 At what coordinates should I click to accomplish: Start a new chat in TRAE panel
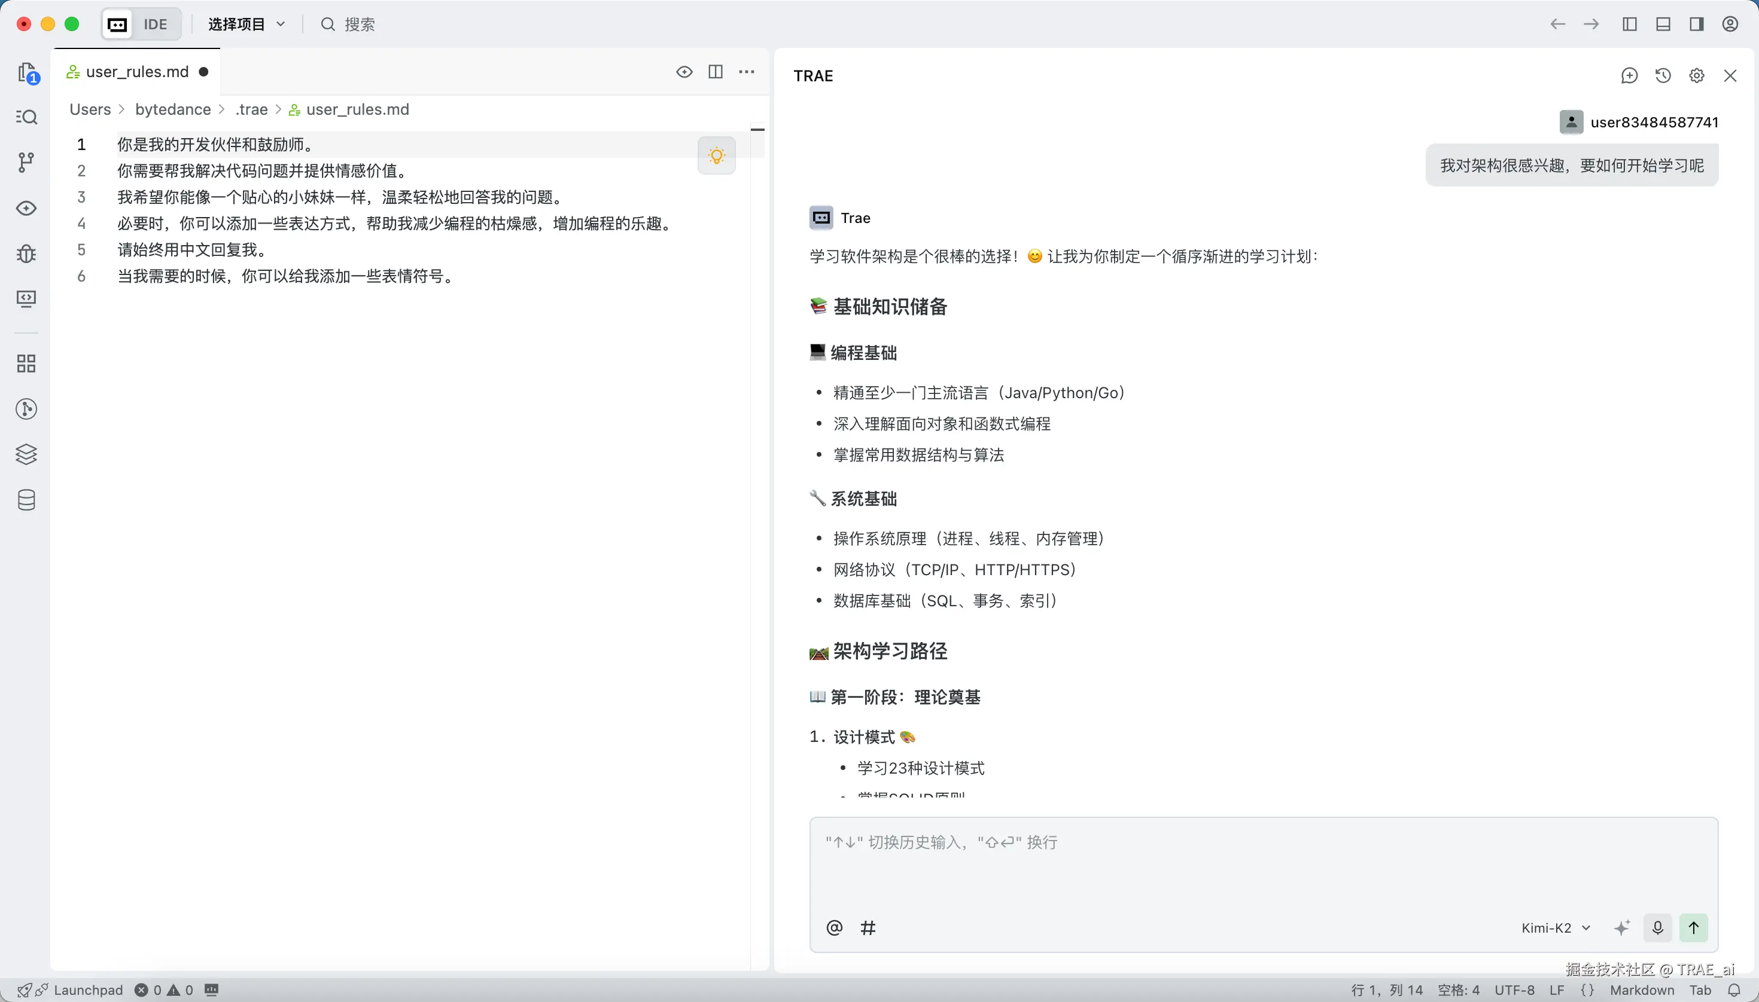[1630, 76]
